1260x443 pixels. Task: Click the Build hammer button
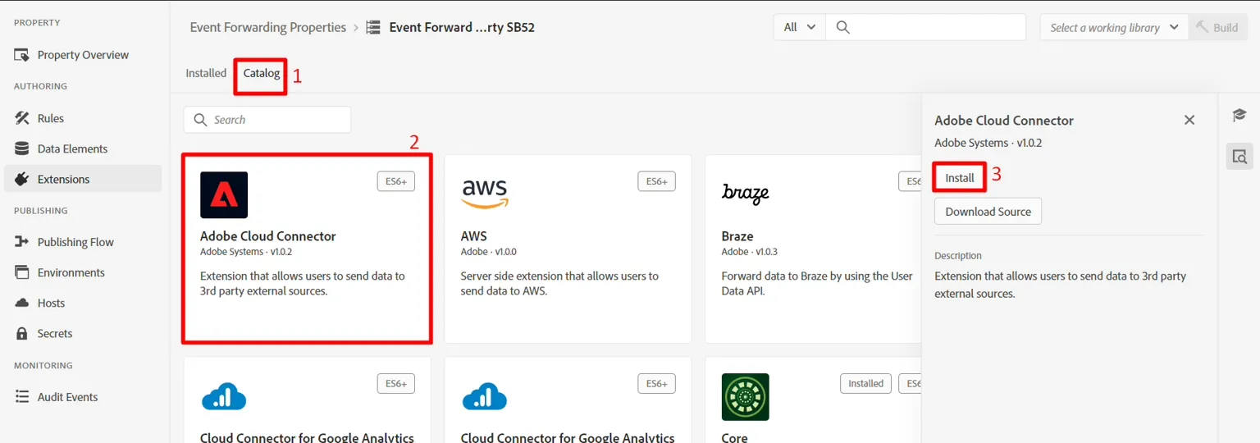tap(1218, 27)
